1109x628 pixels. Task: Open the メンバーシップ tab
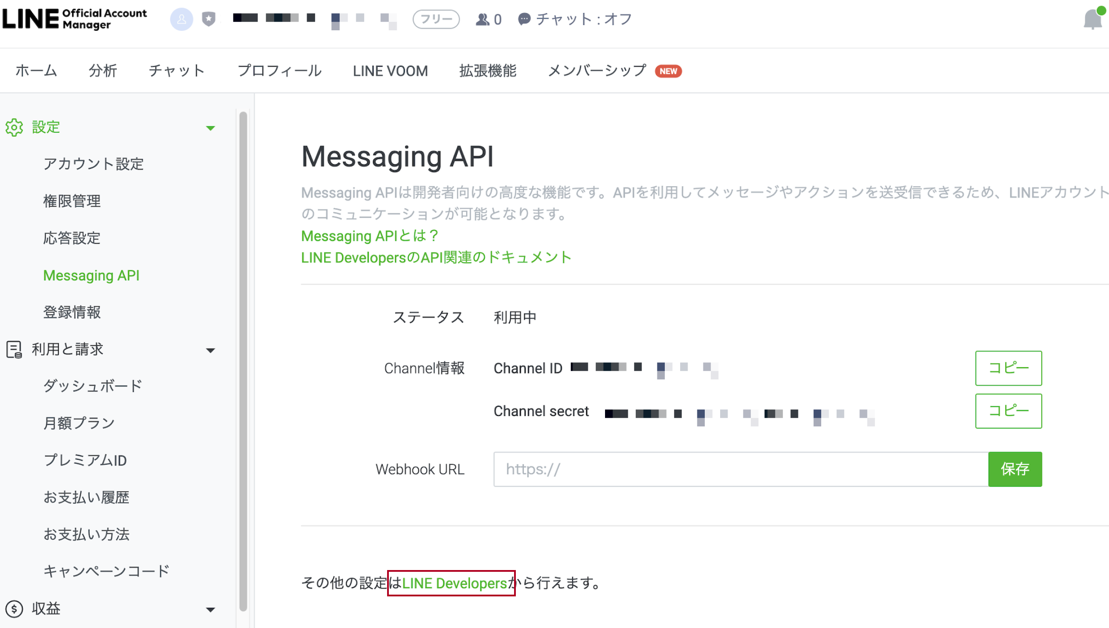coord(597,71)
